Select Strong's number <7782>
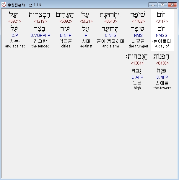The width and height of the screenshot is (179, 180). click(x=138, y=21)
